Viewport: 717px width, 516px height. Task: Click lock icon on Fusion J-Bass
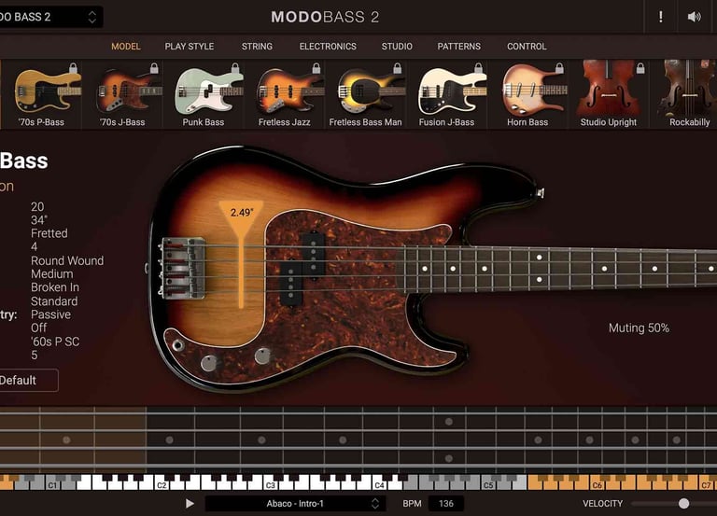click(x=478, y=68)
